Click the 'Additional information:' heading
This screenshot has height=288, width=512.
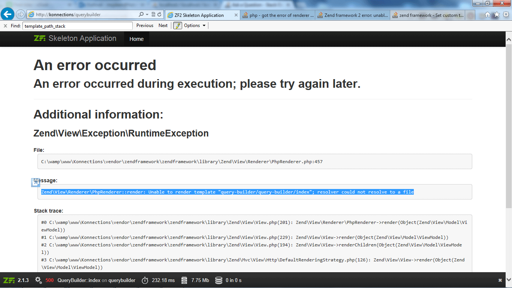click(99, 114)
